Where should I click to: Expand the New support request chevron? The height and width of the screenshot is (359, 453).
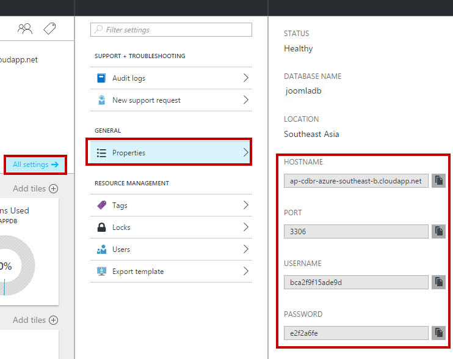[x=246, y=100]
